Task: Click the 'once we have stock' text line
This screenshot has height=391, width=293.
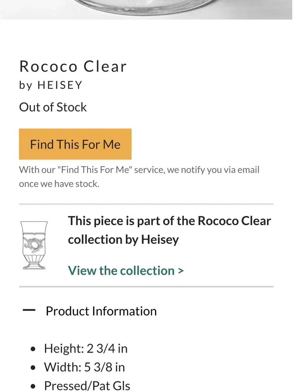Action: [x=59, y=184]
